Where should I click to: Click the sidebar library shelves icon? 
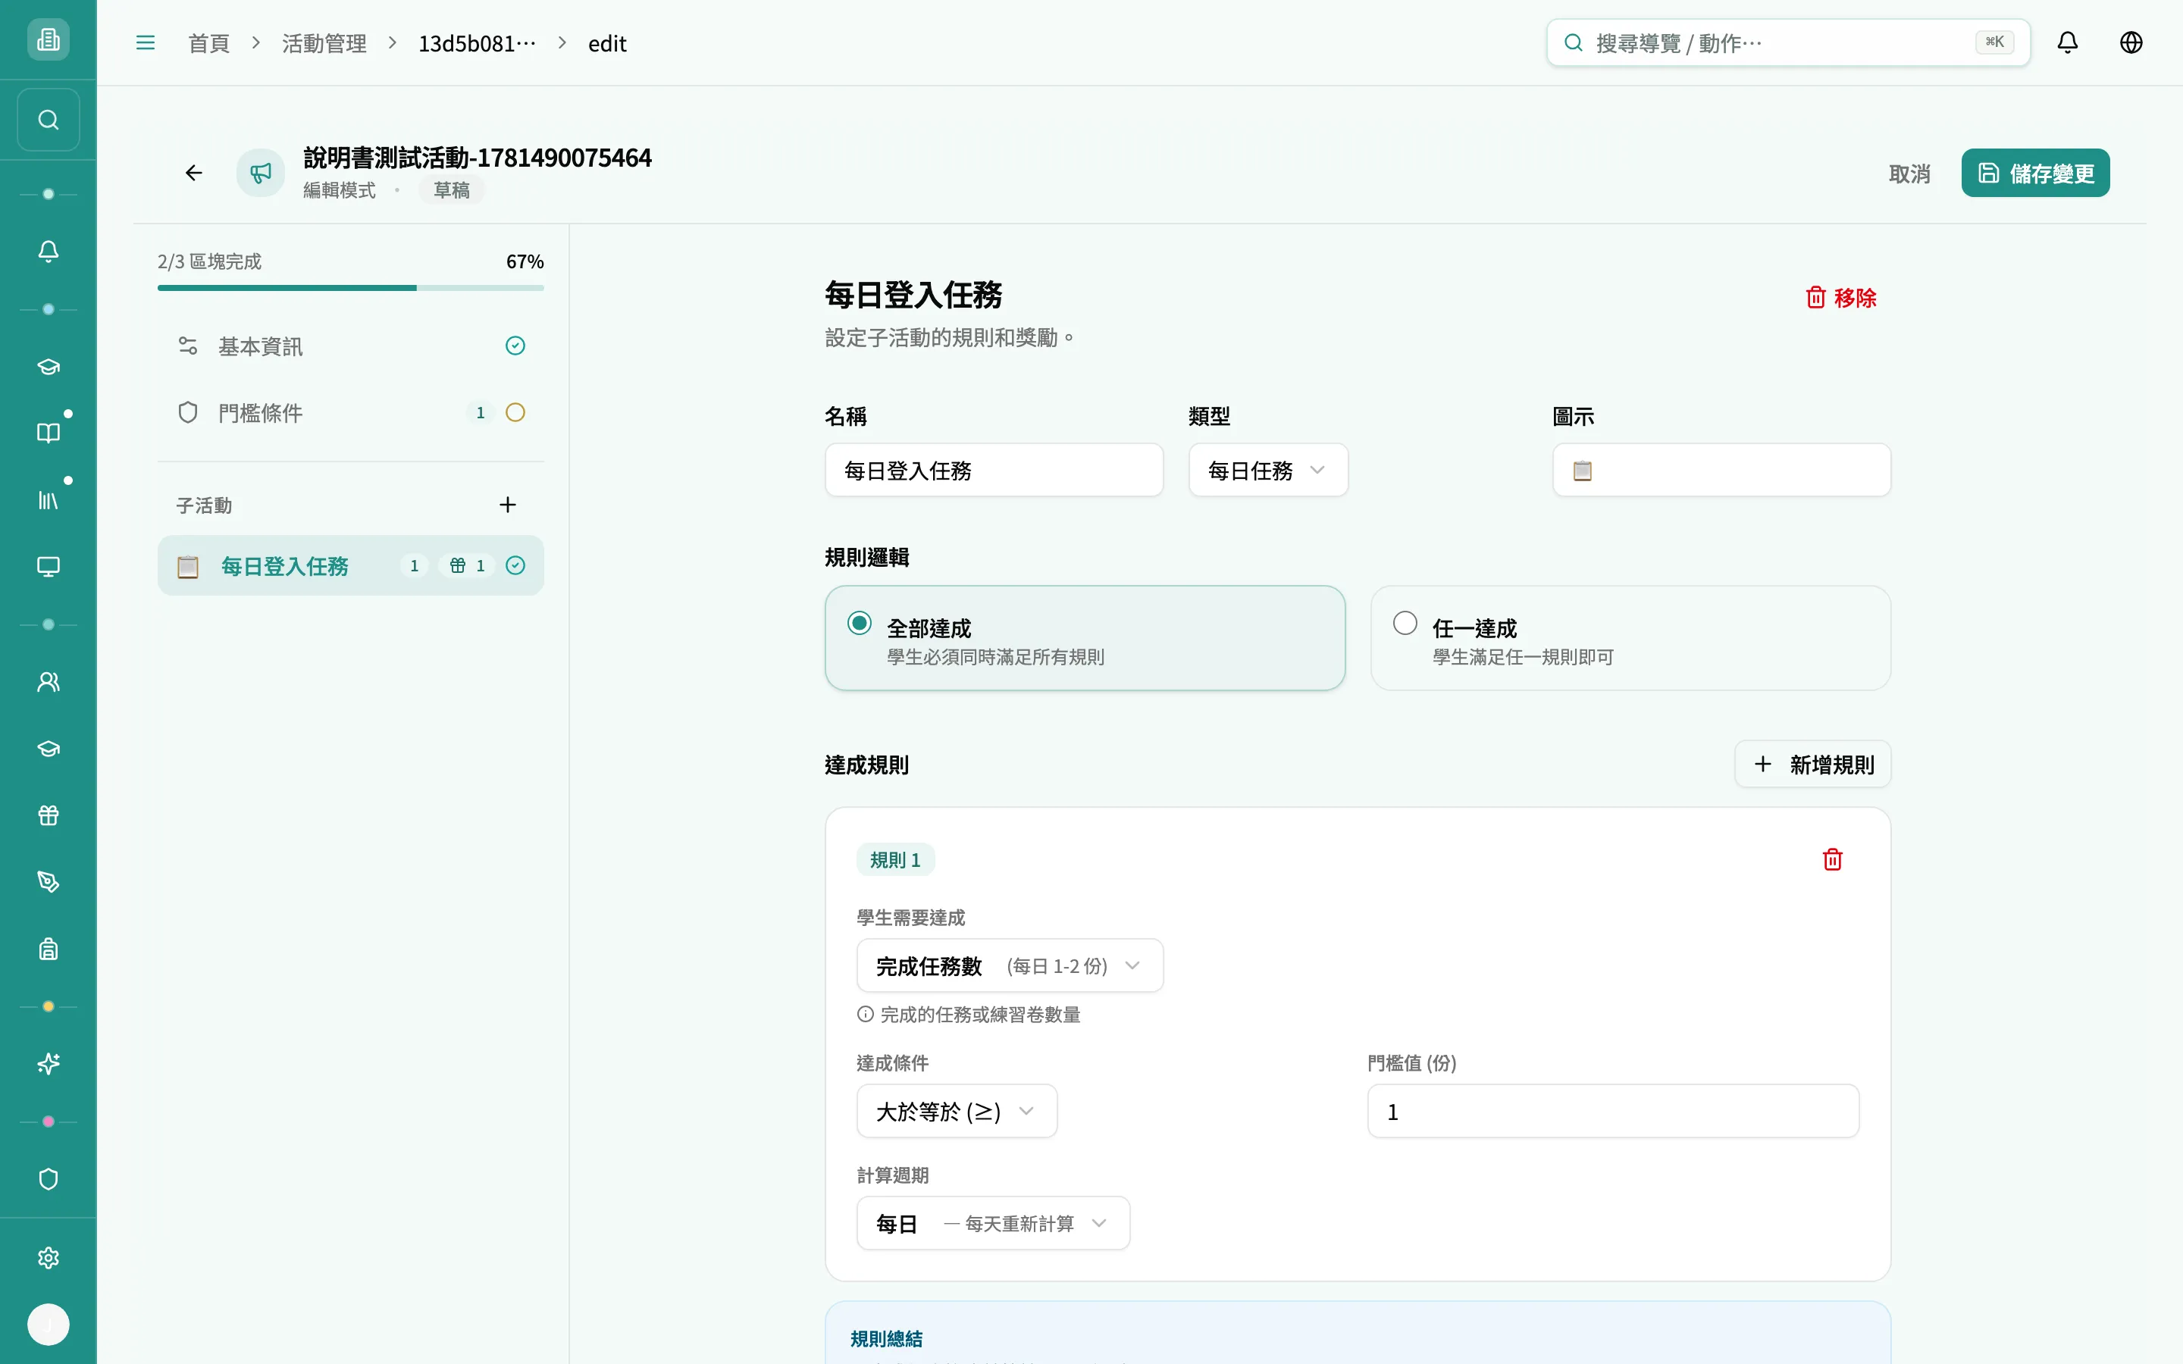48,500
